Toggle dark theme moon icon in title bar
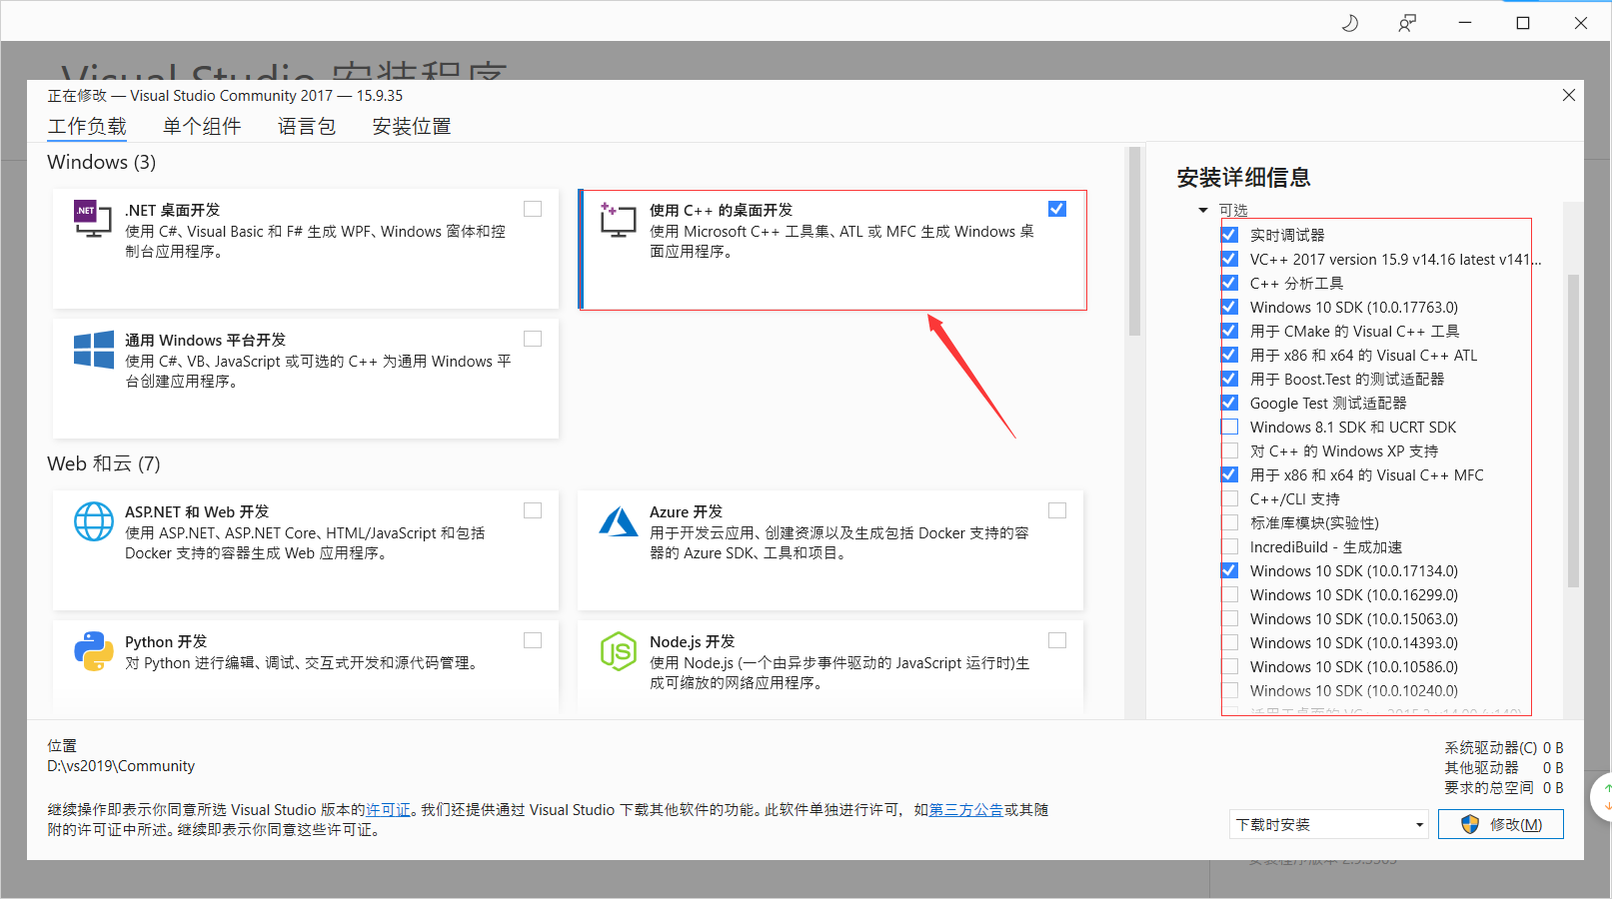Viewport: 1612px width, 899px height. point(1350,22)
